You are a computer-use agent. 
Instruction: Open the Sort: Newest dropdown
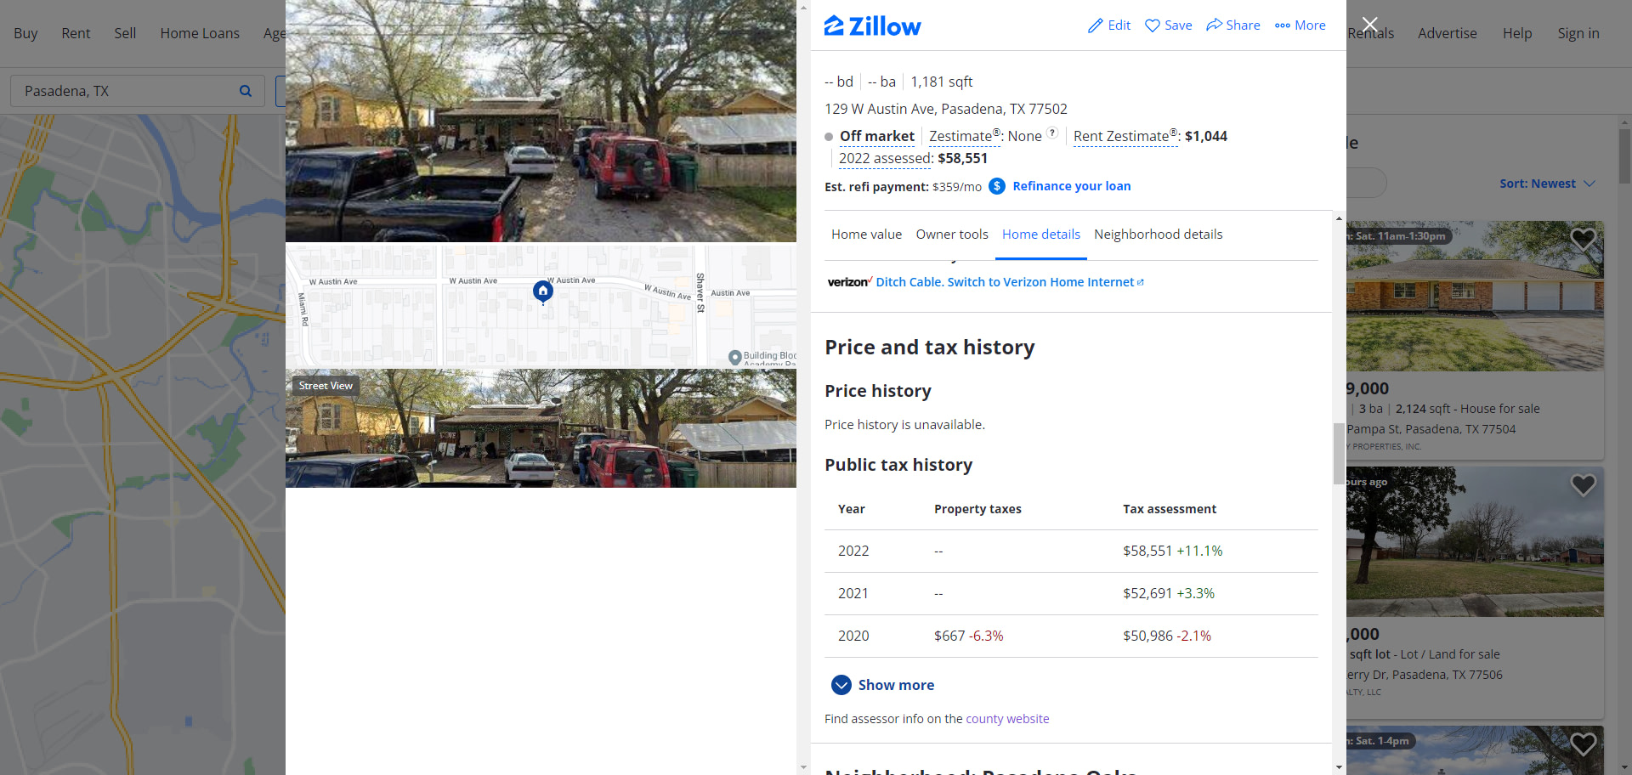[1547, 184]
